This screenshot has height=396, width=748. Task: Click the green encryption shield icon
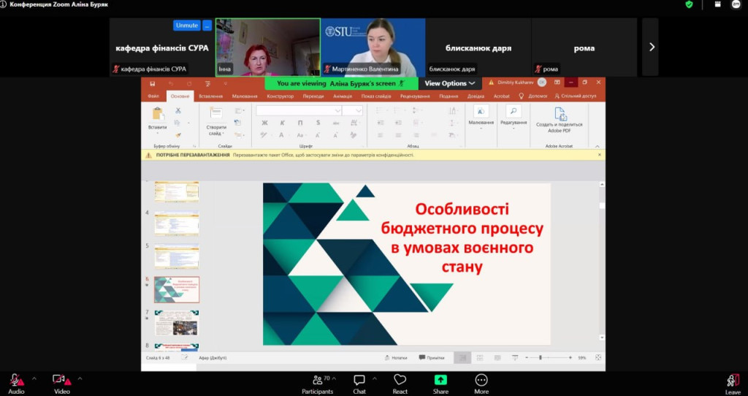(689, 4)
